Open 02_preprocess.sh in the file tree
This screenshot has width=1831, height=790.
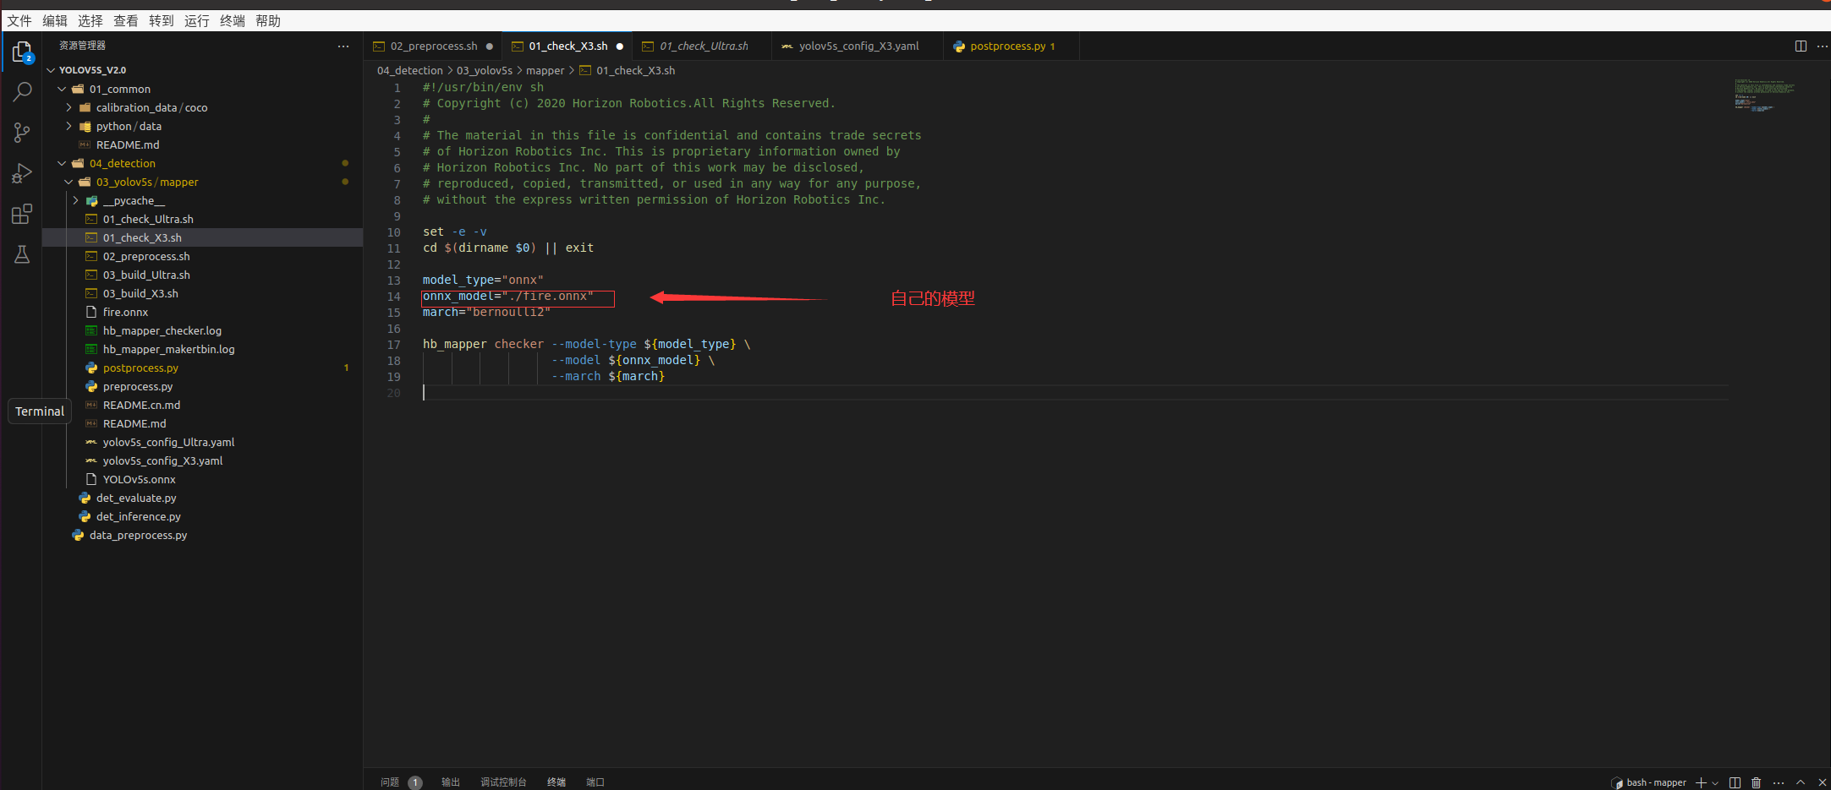click(x=203, y=256)
